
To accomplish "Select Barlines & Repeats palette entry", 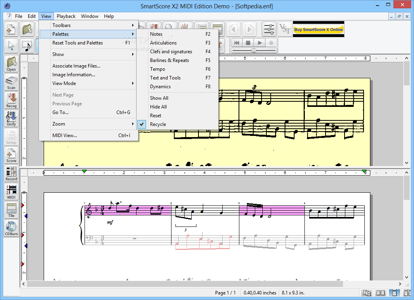I will click(178, 60).
